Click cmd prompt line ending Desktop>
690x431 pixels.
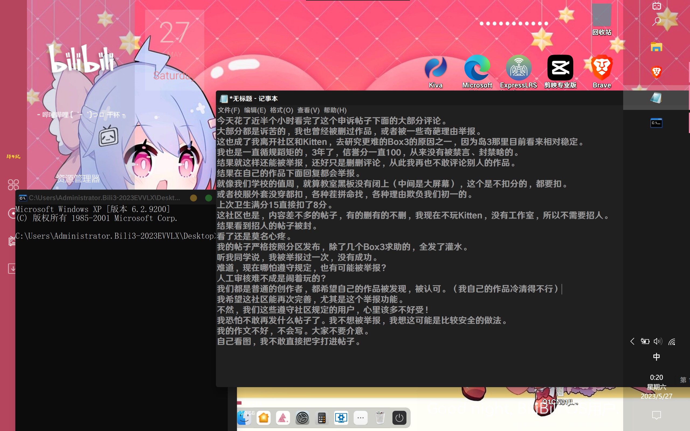click(x=115, y=236)
